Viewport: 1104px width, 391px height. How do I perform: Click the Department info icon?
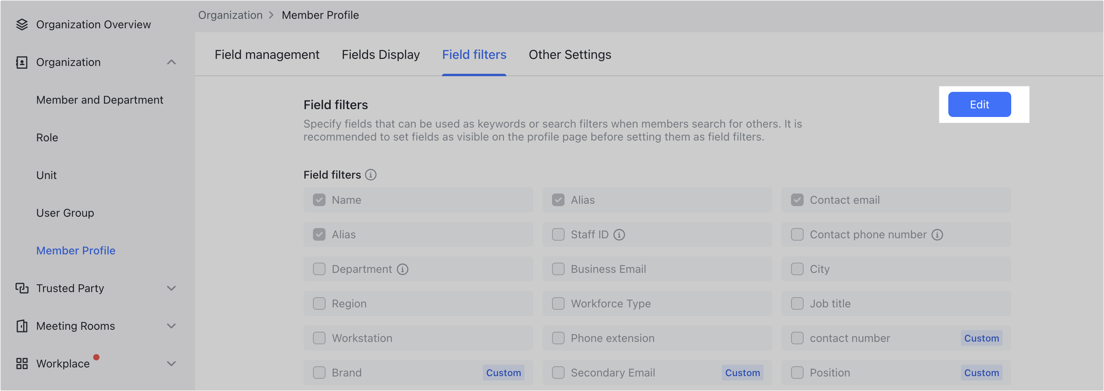coord(402,269)
